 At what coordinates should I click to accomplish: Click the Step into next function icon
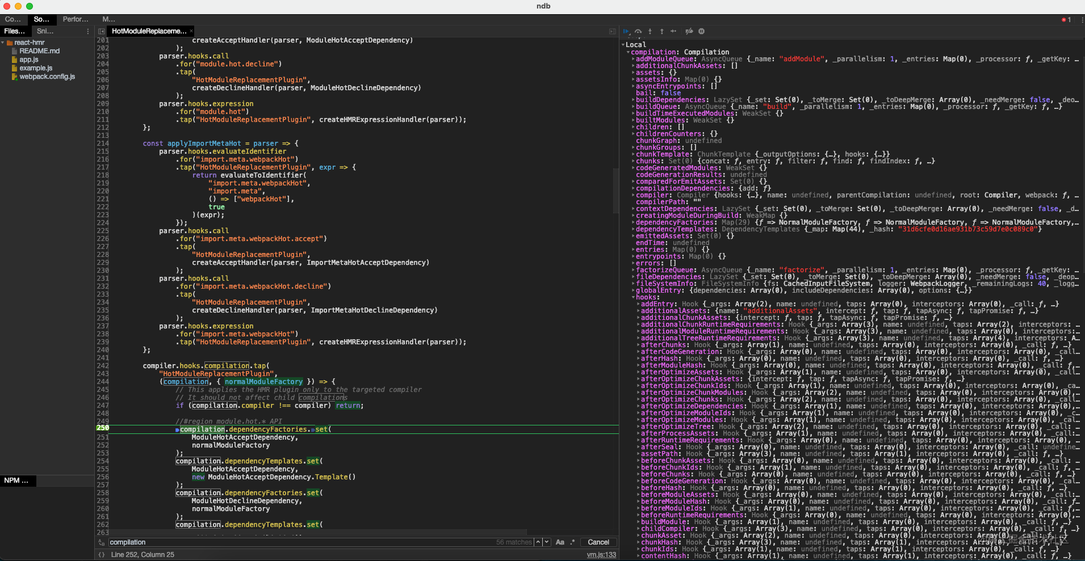650,32
